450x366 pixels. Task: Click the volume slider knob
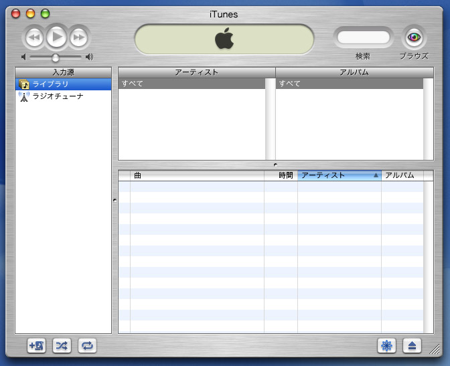point(56,58)
